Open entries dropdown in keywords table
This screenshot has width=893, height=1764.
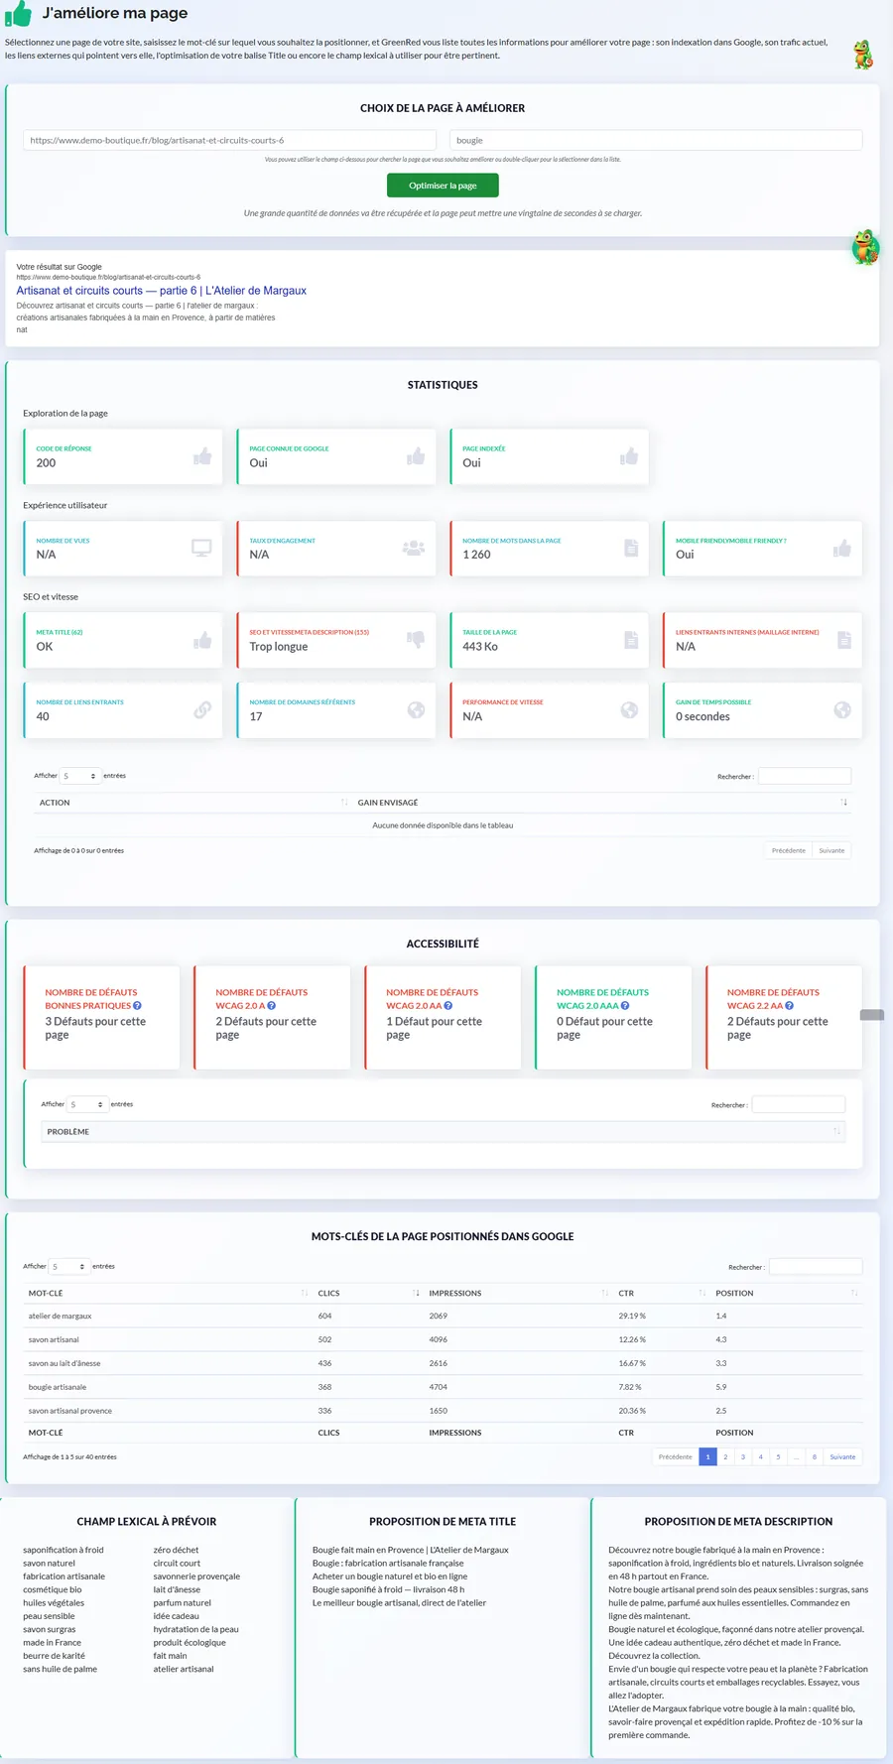(x=68, y=1267)
